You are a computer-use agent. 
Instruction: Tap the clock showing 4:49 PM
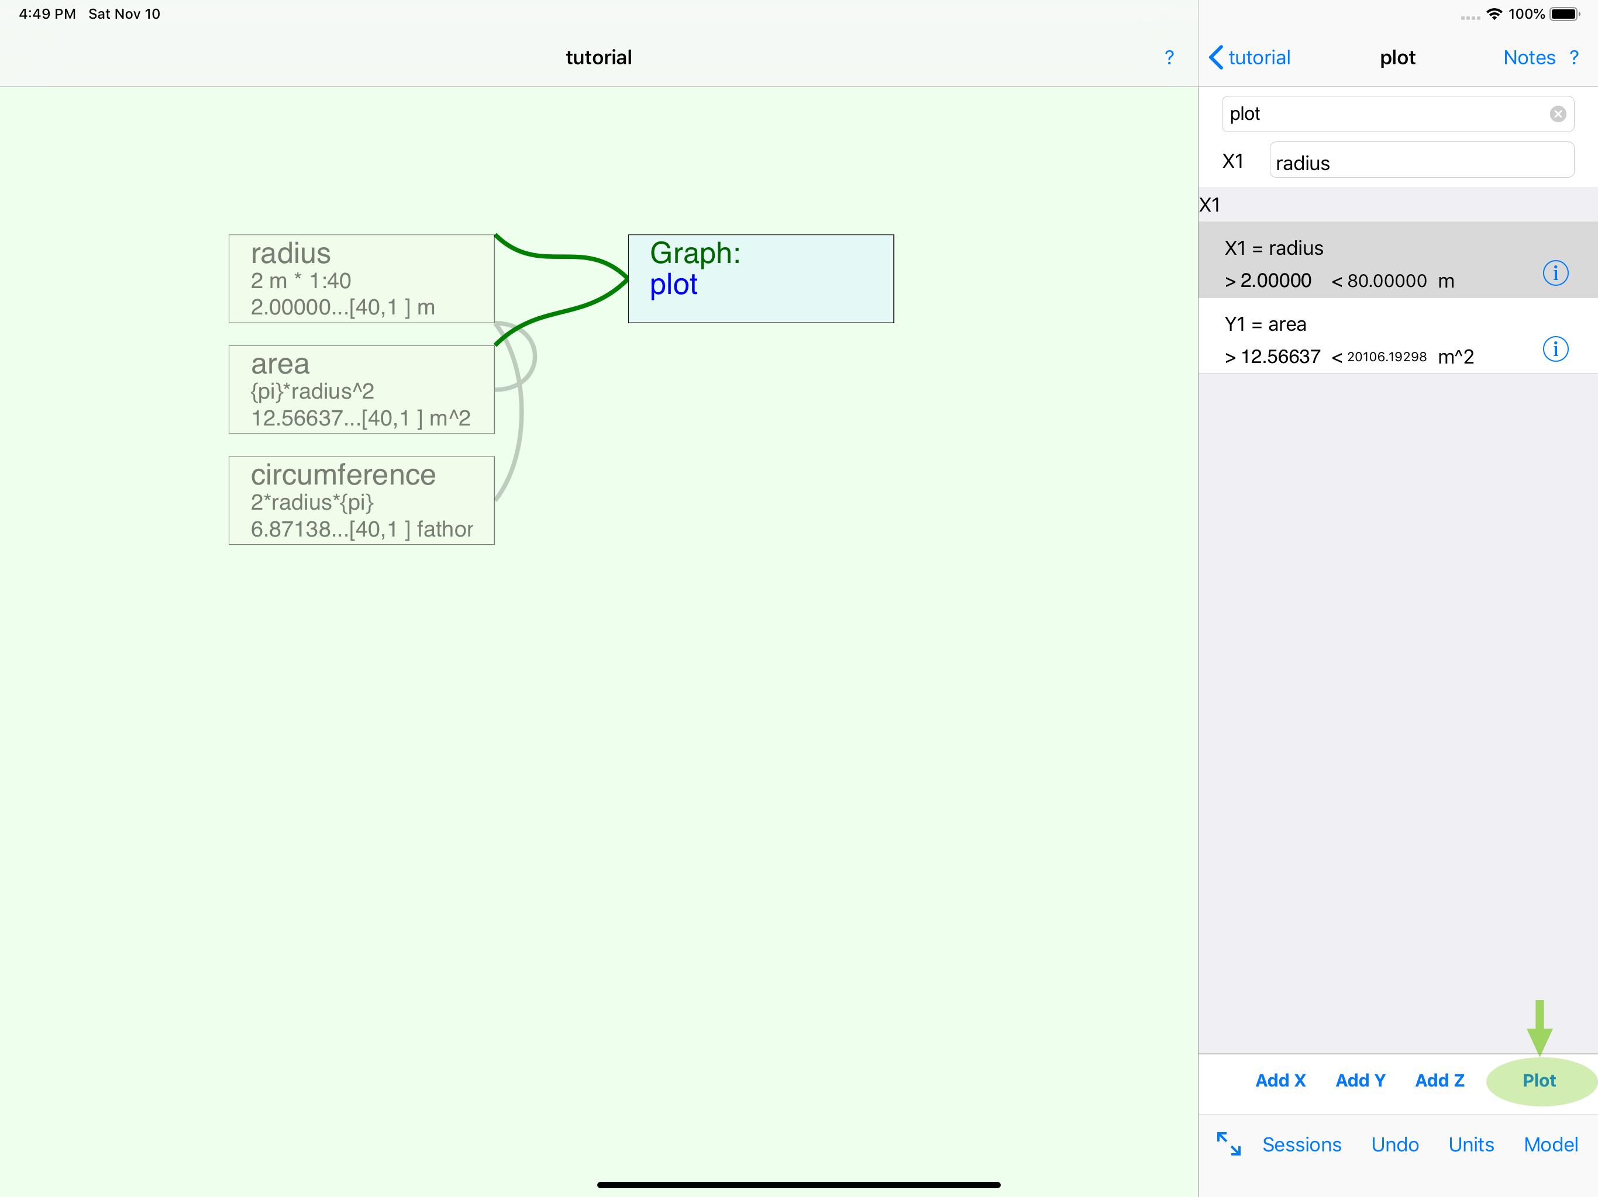pyautogui.click(x=47, y=13)
